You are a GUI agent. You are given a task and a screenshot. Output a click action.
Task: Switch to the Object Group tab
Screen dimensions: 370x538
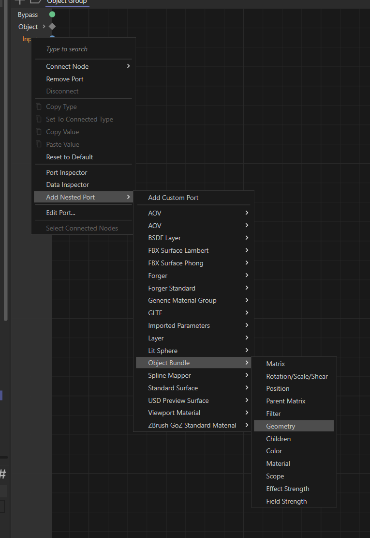click(67, 2)
